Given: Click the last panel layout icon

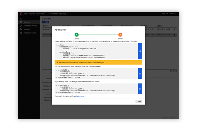Looking at the screenshot, I should (x=176, y=71).
